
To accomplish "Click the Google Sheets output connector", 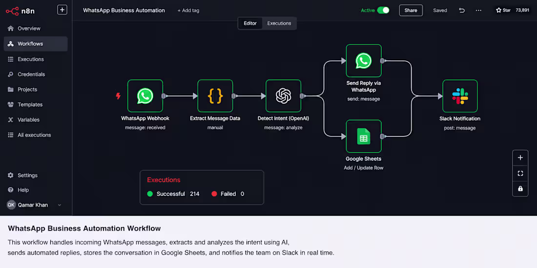I will pyautogui.click(x=383, y=136).
